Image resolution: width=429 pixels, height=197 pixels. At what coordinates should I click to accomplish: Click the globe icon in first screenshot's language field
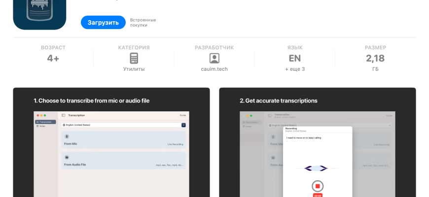(64, 125)
